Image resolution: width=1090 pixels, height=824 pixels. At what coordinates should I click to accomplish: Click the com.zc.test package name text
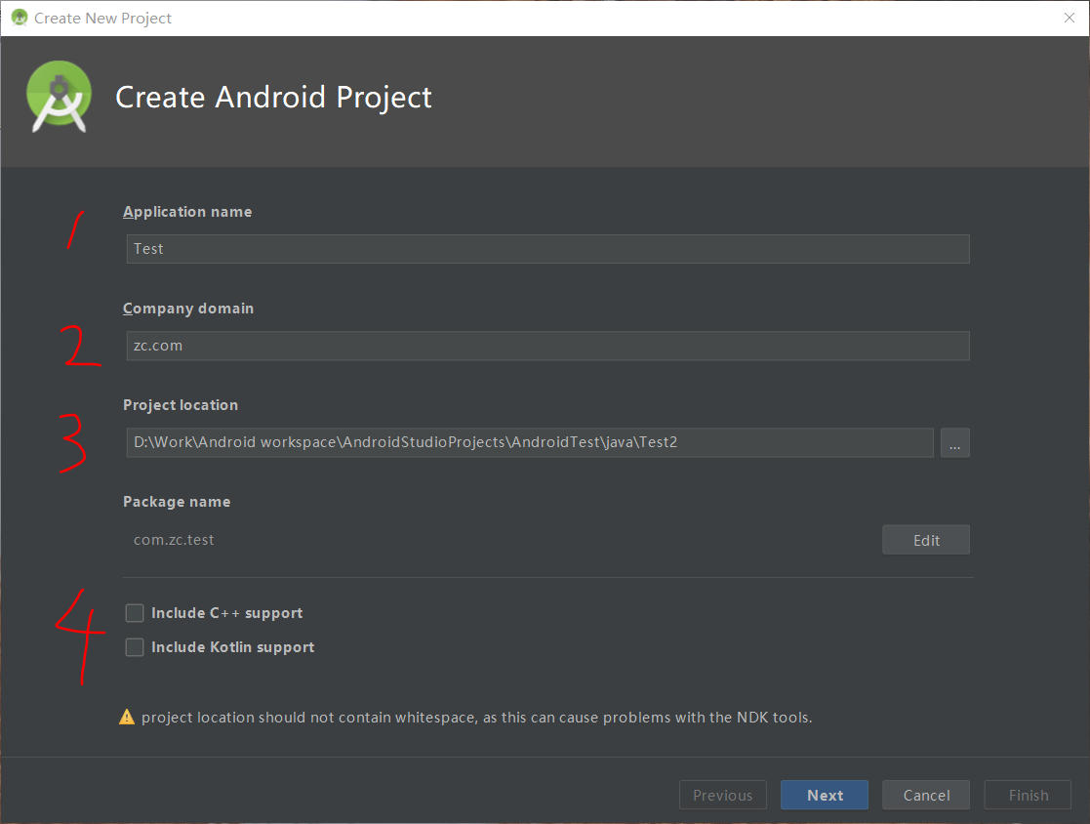174,540
